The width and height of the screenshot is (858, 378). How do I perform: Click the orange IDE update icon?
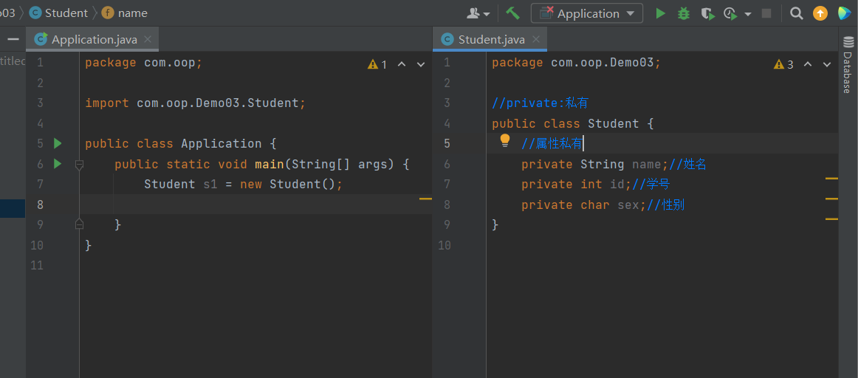click(x=820, y=13)
